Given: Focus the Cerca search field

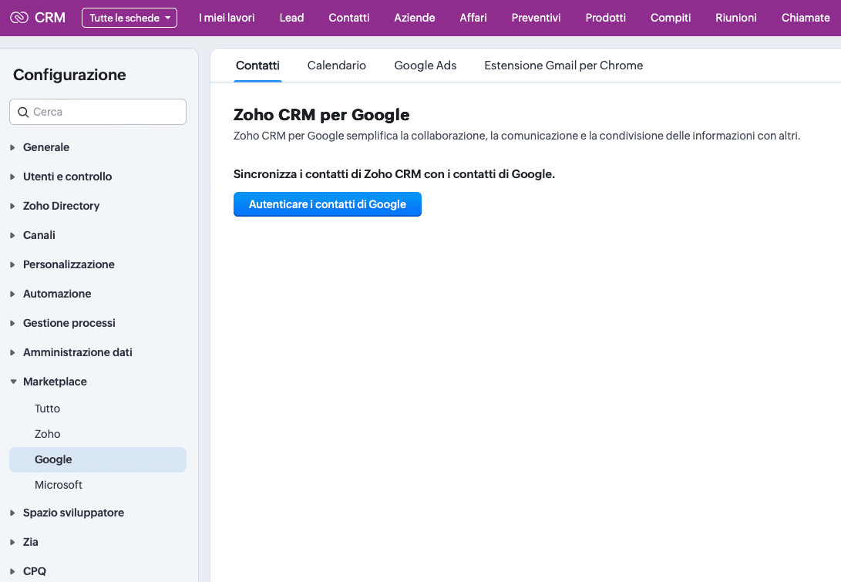Looking at the screenshot, I should (x=98, y=112).
